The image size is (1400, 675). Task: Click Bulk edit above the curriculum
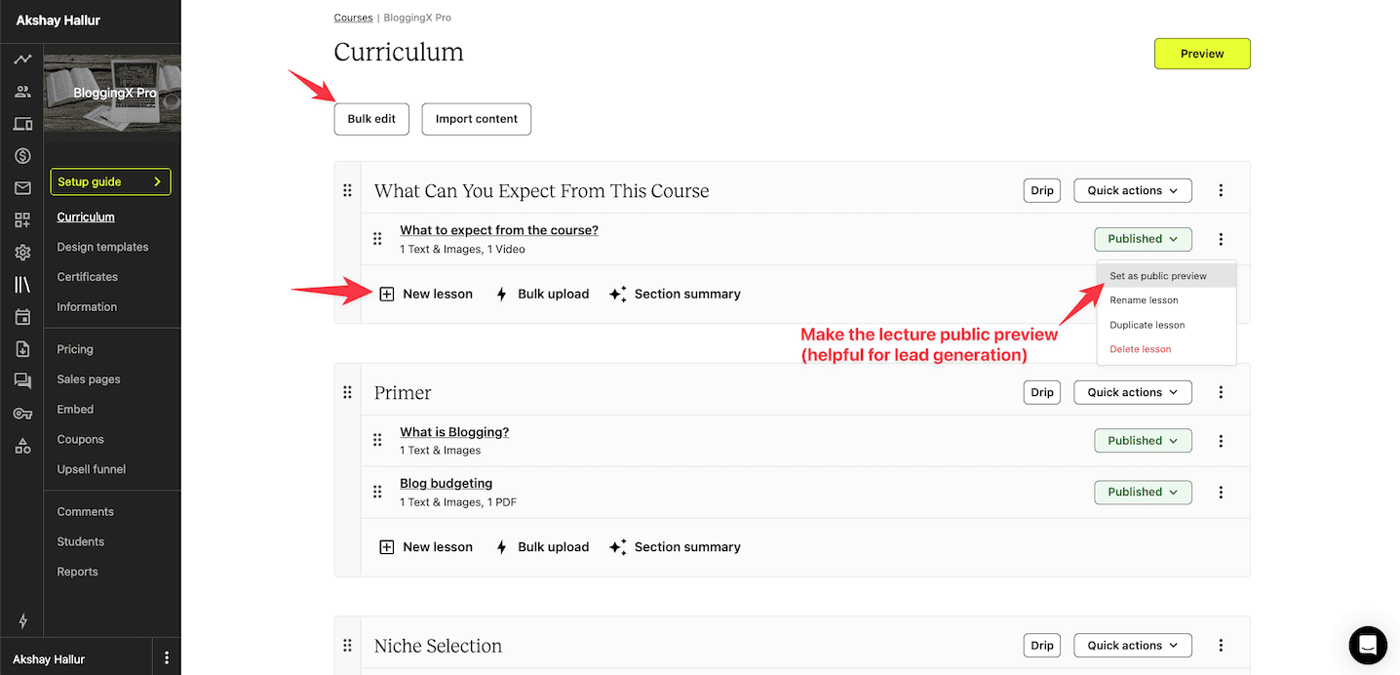click(370, 118)
